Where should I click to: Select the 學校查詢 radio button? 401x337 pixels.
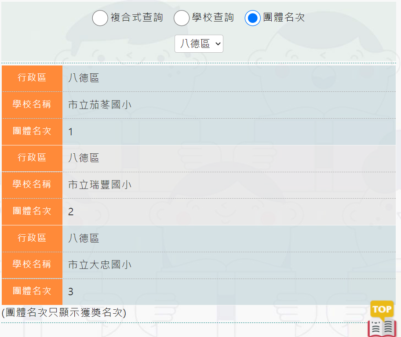(181, 18)
